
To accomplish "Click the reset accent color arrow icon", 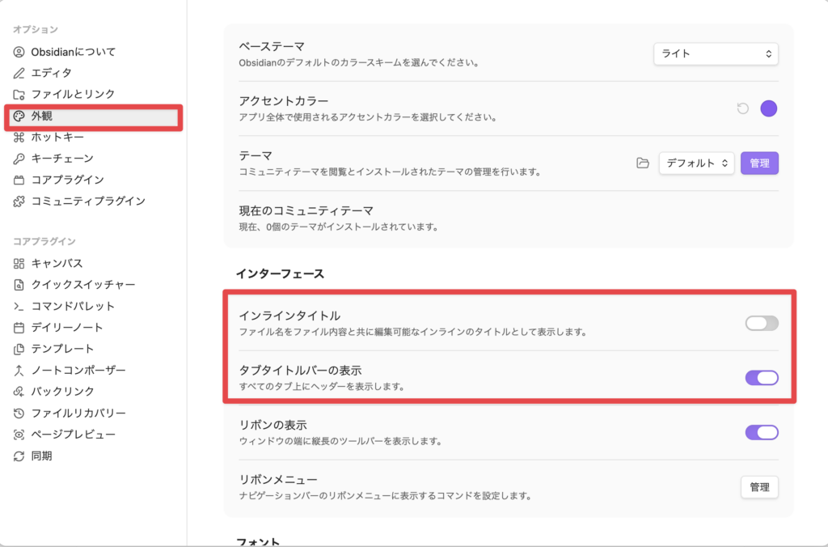I will (x=743, y=108).
